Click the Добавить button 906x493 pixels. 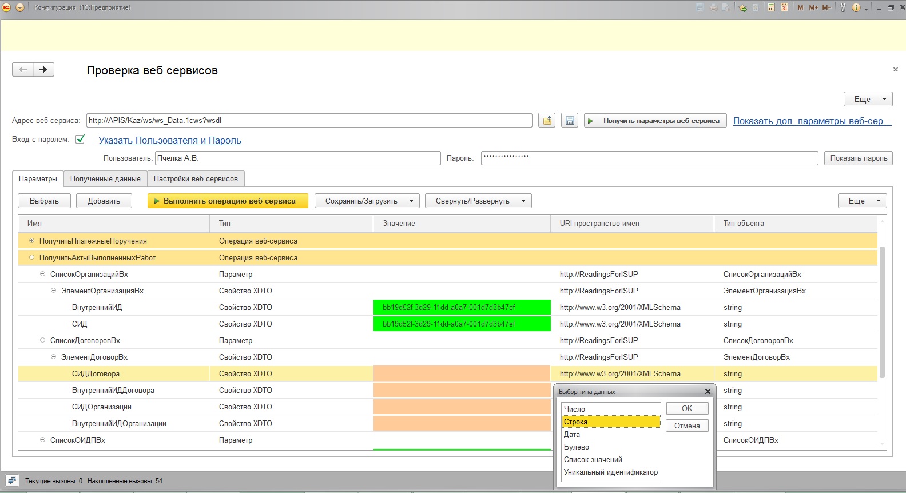pos(104,201)
